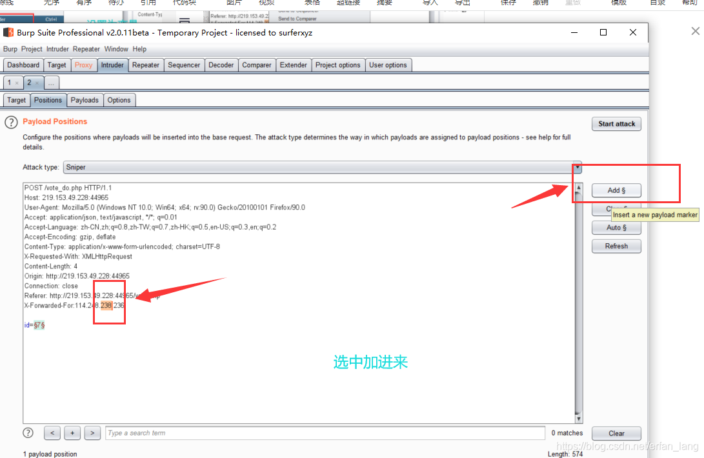Open the Intruder menu

(x=57, y=49)
